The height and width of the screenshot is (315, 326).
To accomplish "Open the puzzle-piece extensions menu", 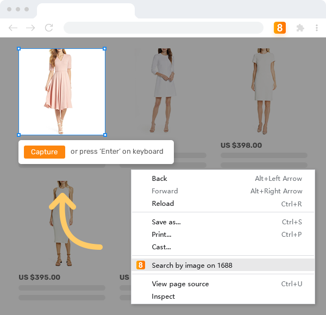I will [299, 28].
